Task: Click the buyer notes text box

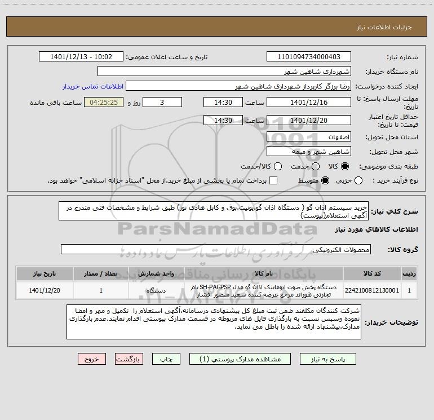Action: point(214,322)
